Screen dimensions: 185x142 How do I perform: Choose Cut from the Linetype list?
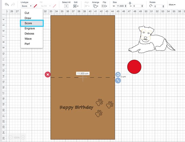click(x=27, y=13)
